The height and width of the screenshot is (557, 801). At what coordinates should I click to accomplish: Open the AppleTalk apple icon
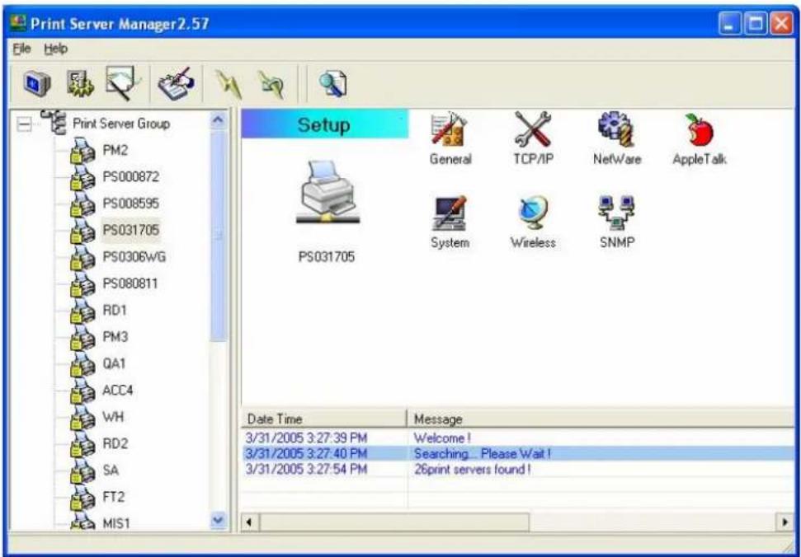click(x=700, y=130)
